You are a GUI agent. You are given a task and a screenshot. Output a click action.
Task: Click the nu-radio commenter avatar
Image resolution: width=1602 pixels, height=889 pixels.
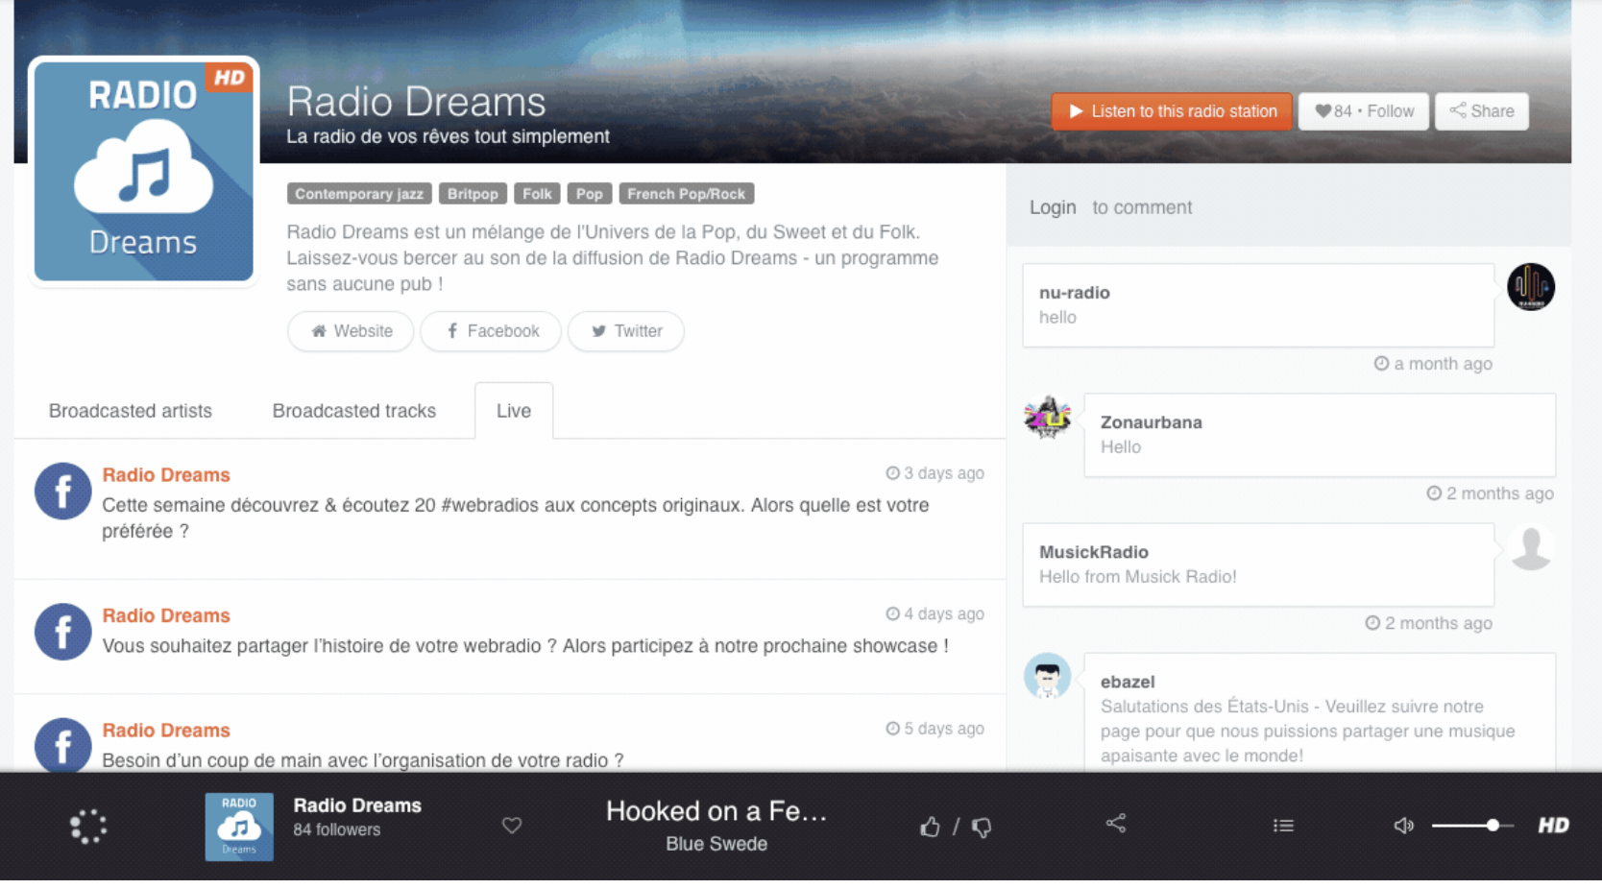[x=1531, y=287]
